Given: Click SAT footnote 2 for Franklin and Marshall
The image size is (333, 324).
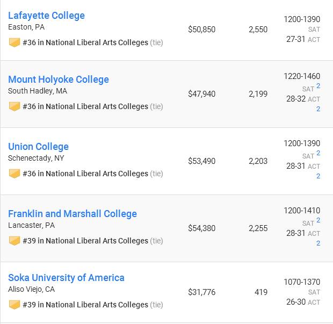Looking at the screenshot, I should (318, 220).
